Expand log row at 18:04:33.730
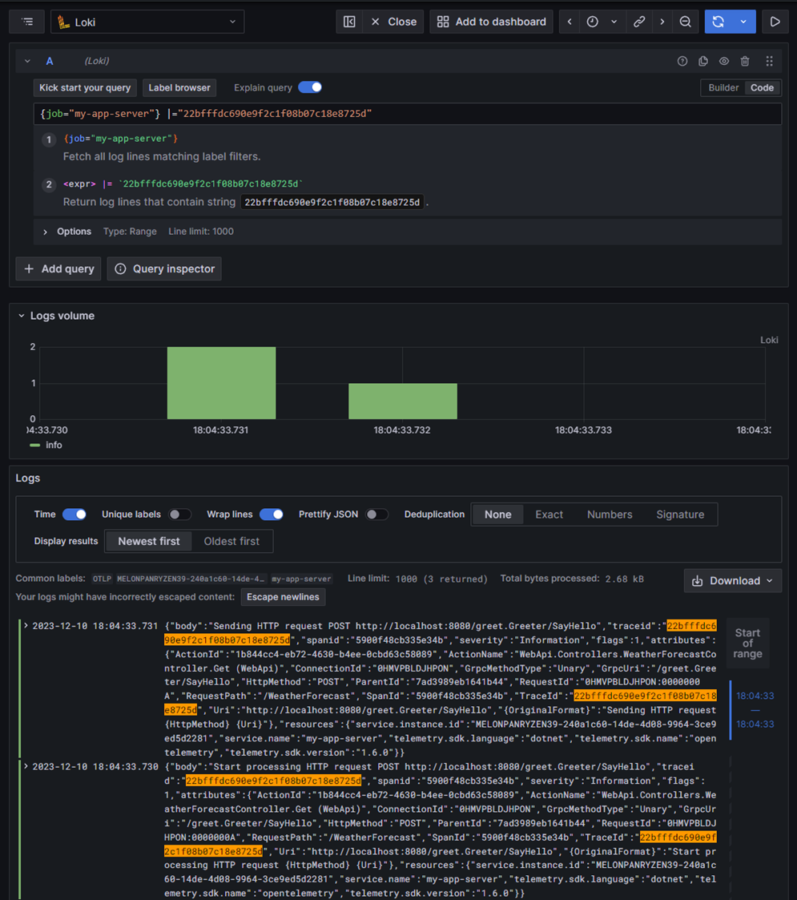Viewport: 797px width, 900px height. pos(26,766)
